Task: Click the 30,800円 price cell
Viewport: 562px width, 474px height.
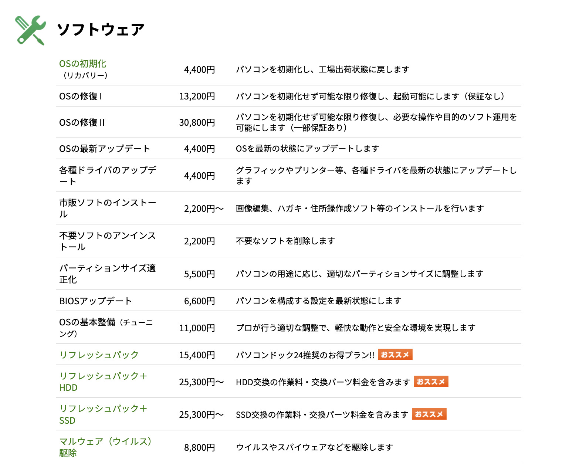Action: click(x=197, y=123)
